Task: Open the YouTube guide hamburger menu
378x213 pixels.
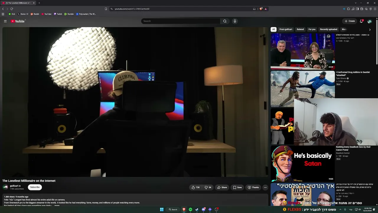Action: 5,21
